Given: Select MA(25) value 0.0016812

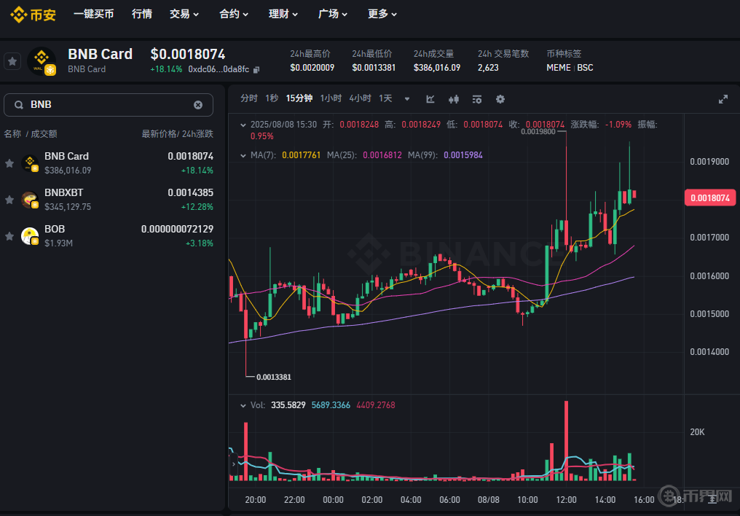Looking at the screenshot, I should tap(382, 155).
